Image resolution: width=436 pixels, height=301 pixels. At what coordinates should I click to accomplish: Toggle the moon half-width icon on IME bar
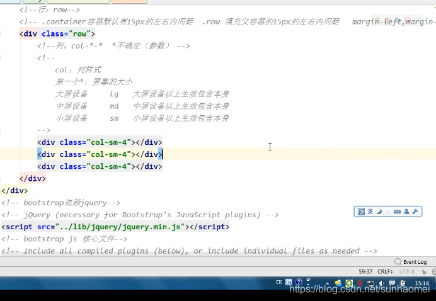[x=379, y=212]
